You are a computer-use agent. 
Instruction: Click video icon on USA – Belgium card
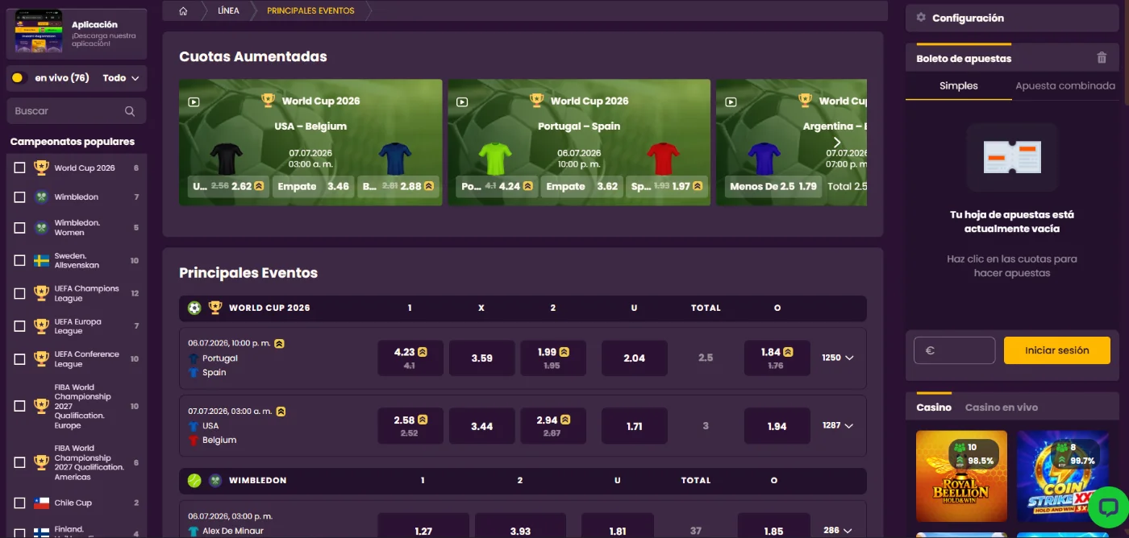194,102
